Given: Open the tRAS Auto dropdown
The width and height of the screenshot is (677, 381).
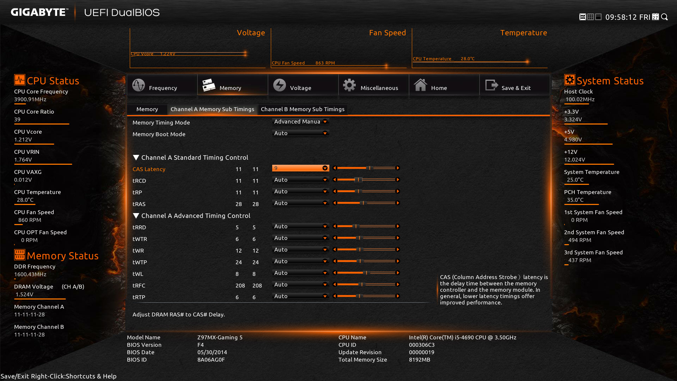Looking at the screenshot, I should click(x=300, y=203).
